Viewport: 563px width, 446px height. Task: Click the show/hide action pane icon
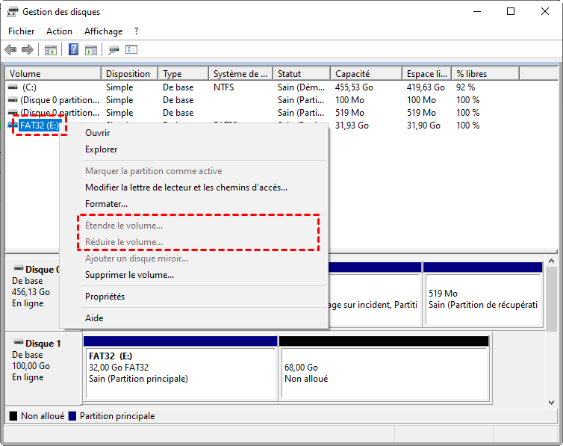[x=90, y=50]
